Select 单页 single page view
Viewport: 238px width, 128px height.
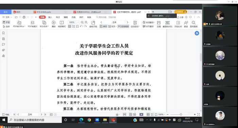(103, 27)
